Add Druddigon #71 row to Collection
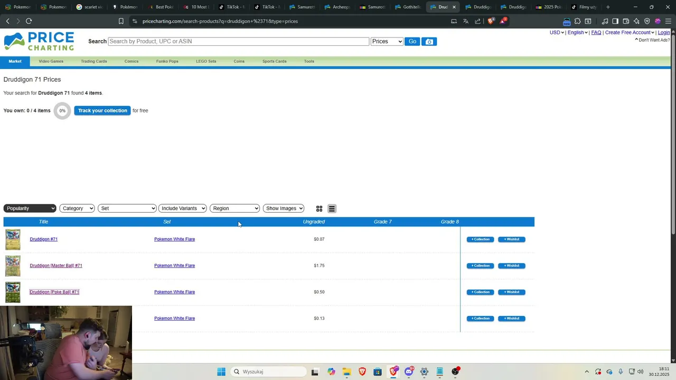676x380 pixels. pyautogui.click(x=481, y=240)
